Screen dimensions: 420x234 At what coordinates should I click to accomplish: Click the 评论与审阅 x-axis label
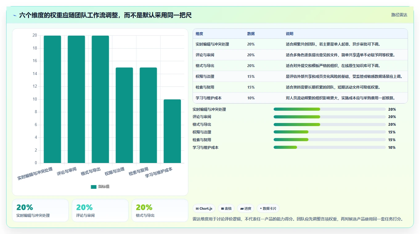coord(67,172)
